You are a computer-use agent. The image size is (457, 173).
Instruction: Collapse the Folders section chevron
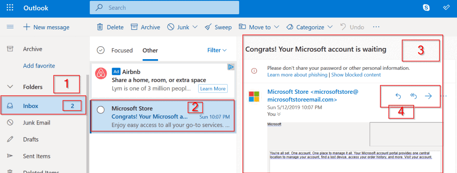tap(10, 86)
